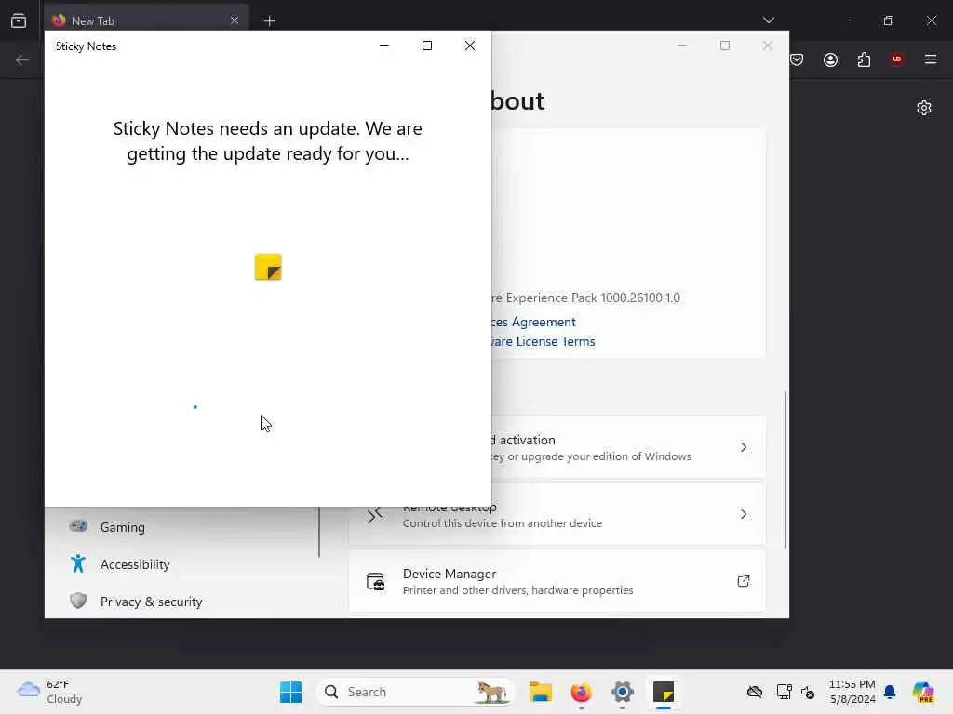Click the Privacy shield icon
The width and height of the screenshot is (953, 714).
pos(78,601)
